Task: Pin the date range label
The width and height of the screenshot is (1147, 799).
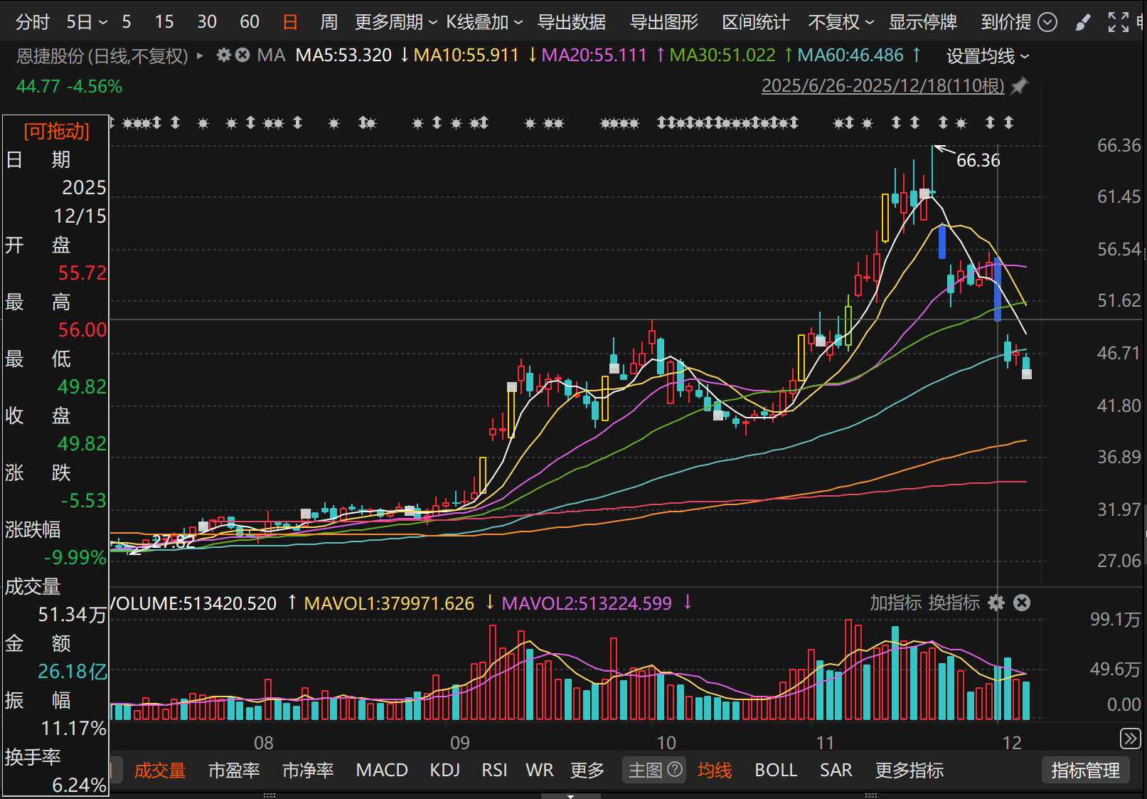Action: pyautogui.click(x=1020, y=86)
